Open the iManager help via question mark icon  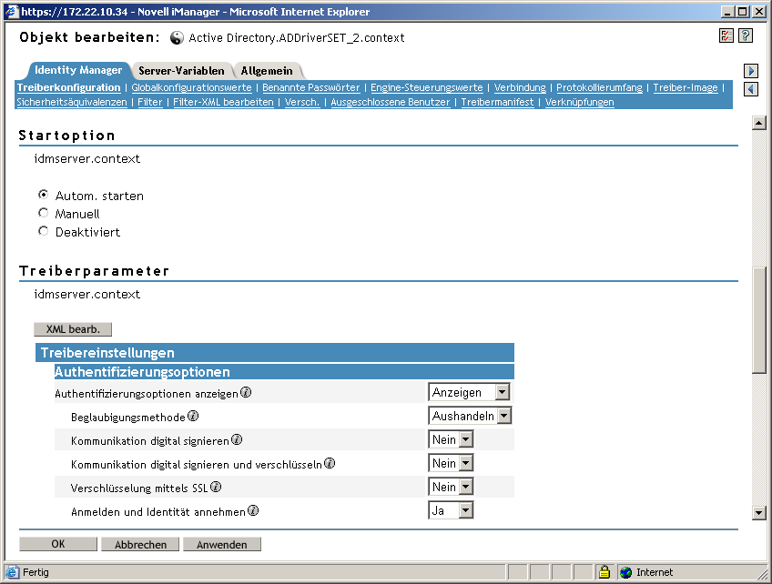744,35
